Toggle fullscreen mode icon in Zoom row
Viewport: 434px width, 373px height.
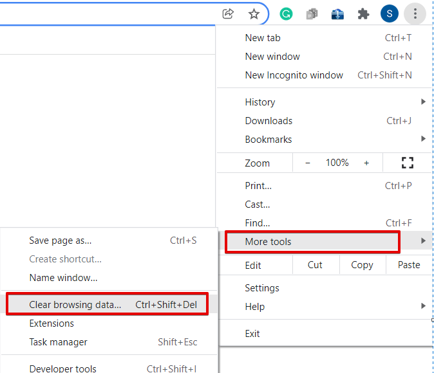pos(408,163)
